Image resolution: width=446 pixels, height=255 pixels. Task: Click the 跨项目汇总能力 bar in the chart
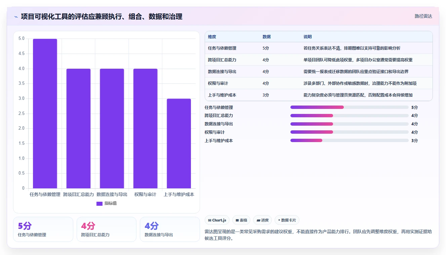[x=78, y=129]
